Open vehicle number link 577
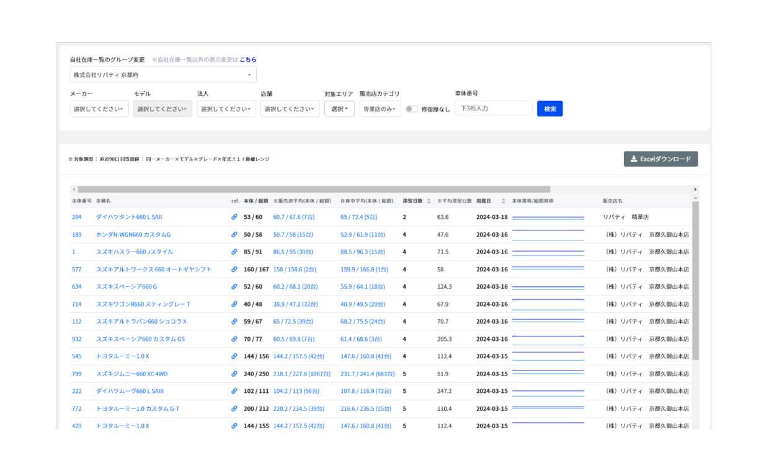The width and height of the screenshot is (769, 471). (x=77, y=270)
